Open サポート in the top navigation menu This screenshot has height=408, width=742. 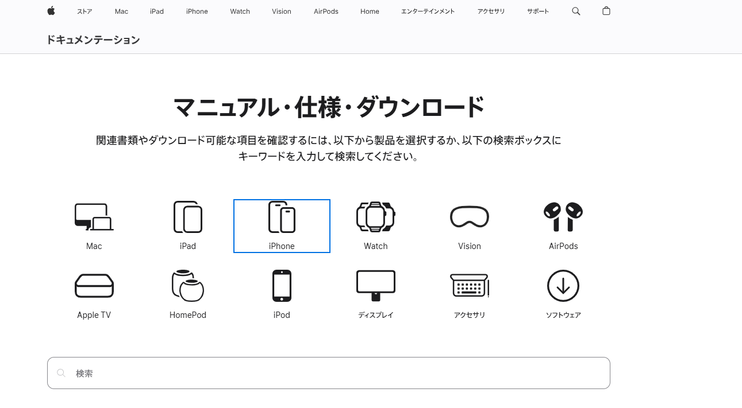coord(538,11)
